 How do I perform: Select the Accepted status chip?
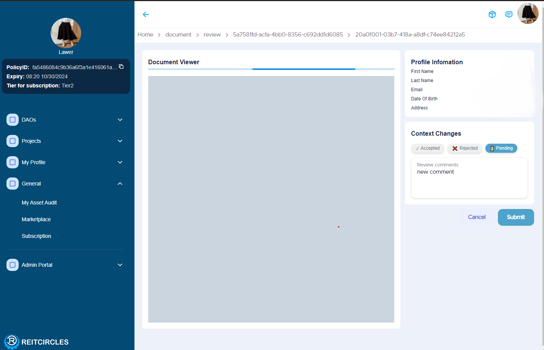point(427,148)
